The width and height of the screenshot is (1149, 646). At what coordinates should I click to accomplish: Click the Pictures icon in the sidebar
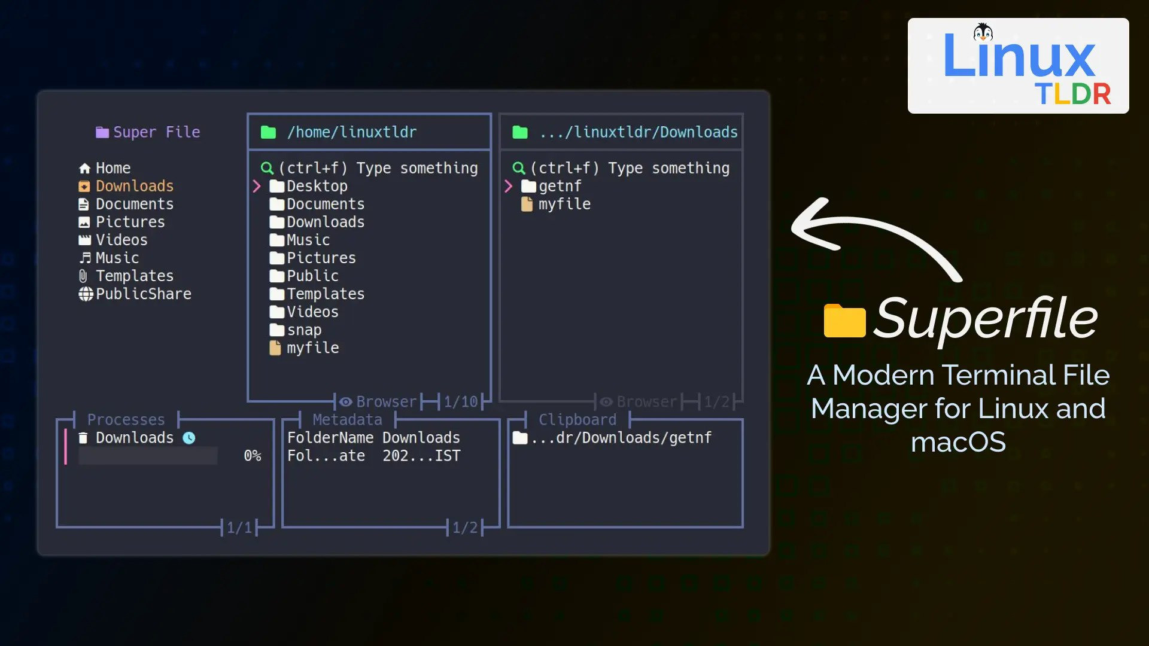tap(84, 222)
